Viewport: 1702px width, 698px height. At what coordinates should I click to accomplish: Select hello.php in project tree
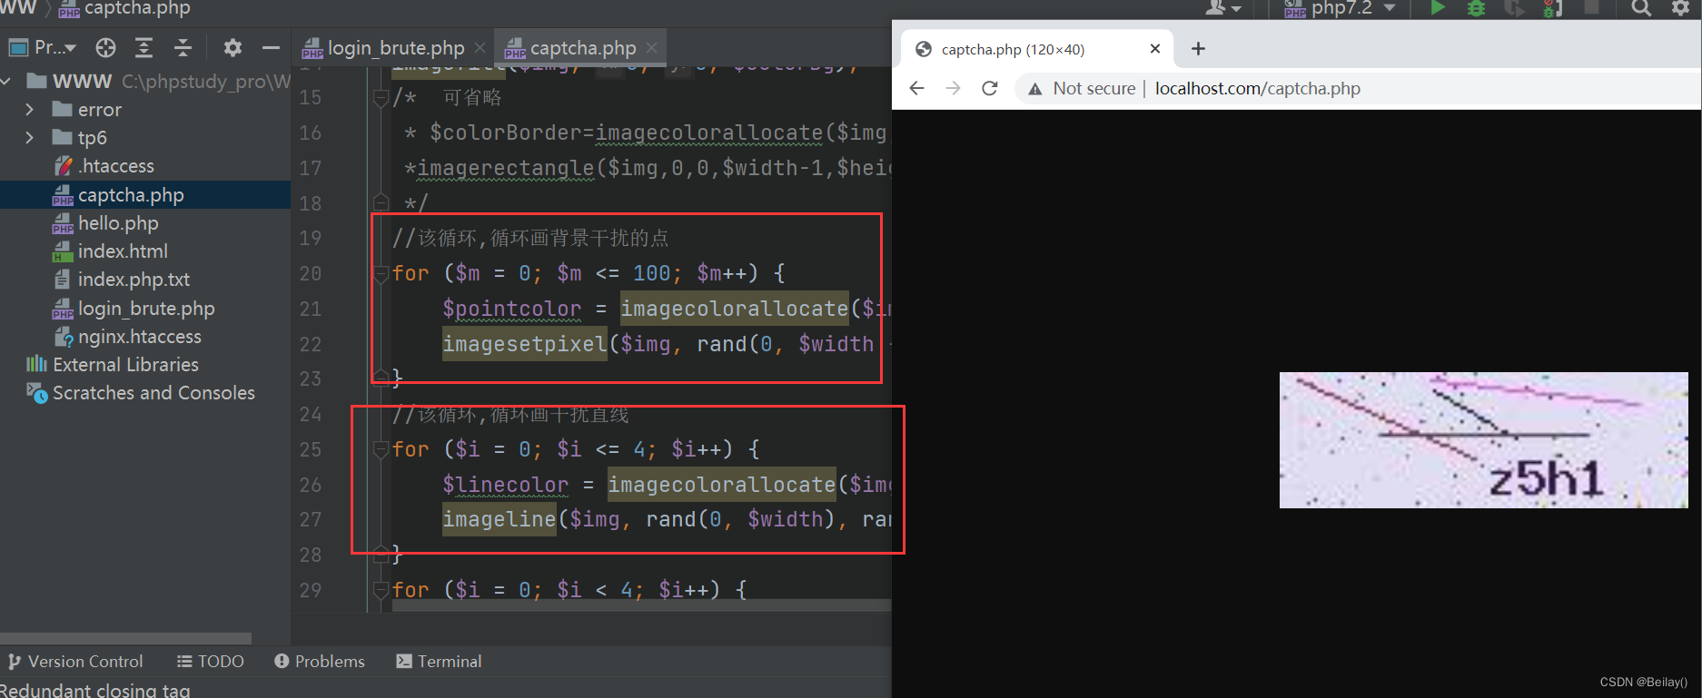[105, 223]
